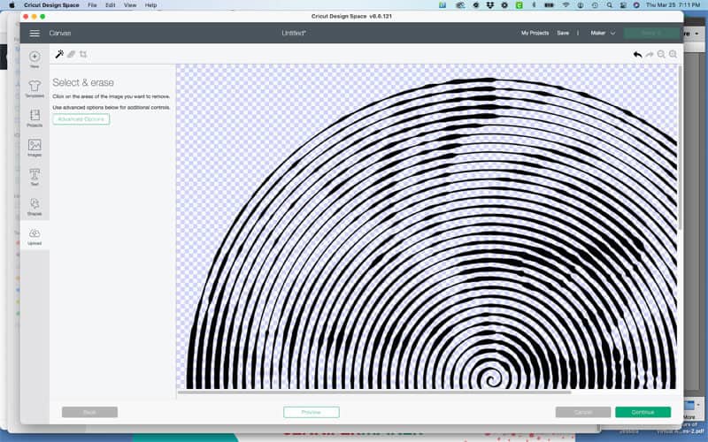Zoom out of the image preview
This screenshot has height=442, width=708.
tap(661, 55)
